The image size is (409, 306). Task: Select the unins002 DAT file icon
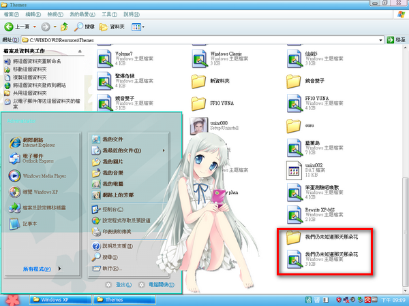tap(294, 170)
